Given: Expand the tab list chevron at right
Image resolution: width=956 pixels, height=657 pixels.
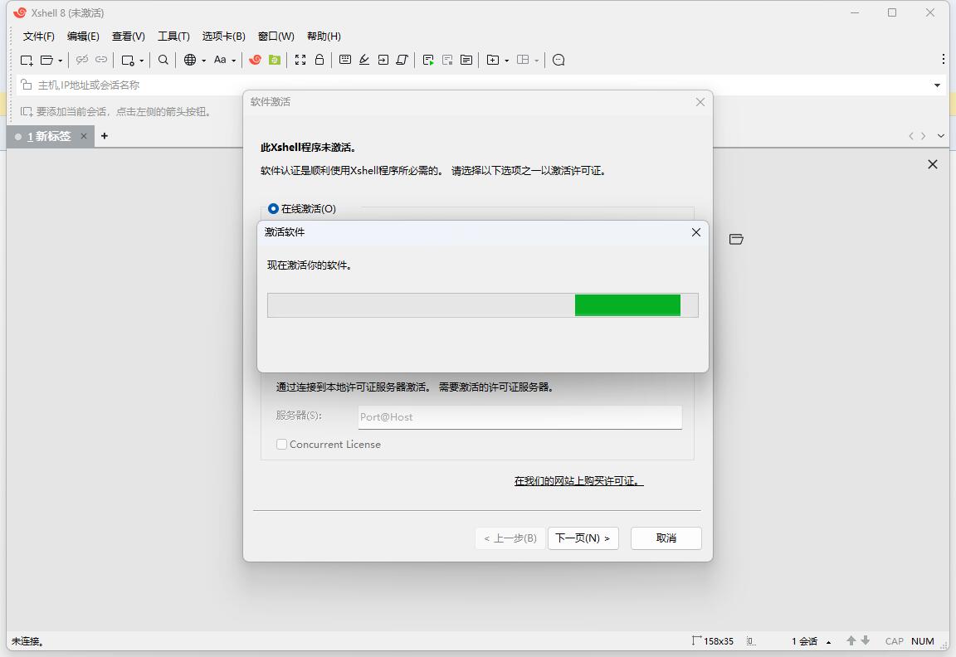Looking at the screenshot, I should coord(941,136).
